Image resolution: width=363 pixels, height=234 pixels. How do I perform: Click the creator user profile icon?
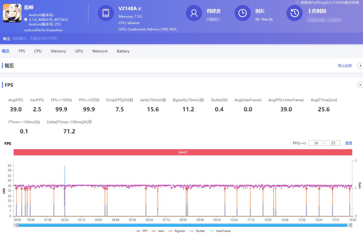[x=194, y=13]
